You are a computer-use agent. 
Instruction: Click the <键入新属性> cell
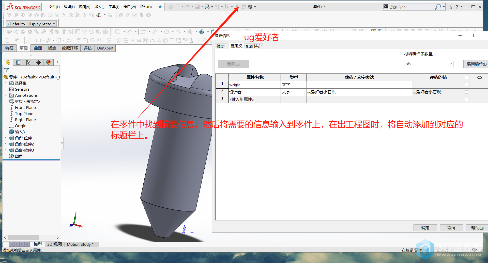click(x=254, y=100)
